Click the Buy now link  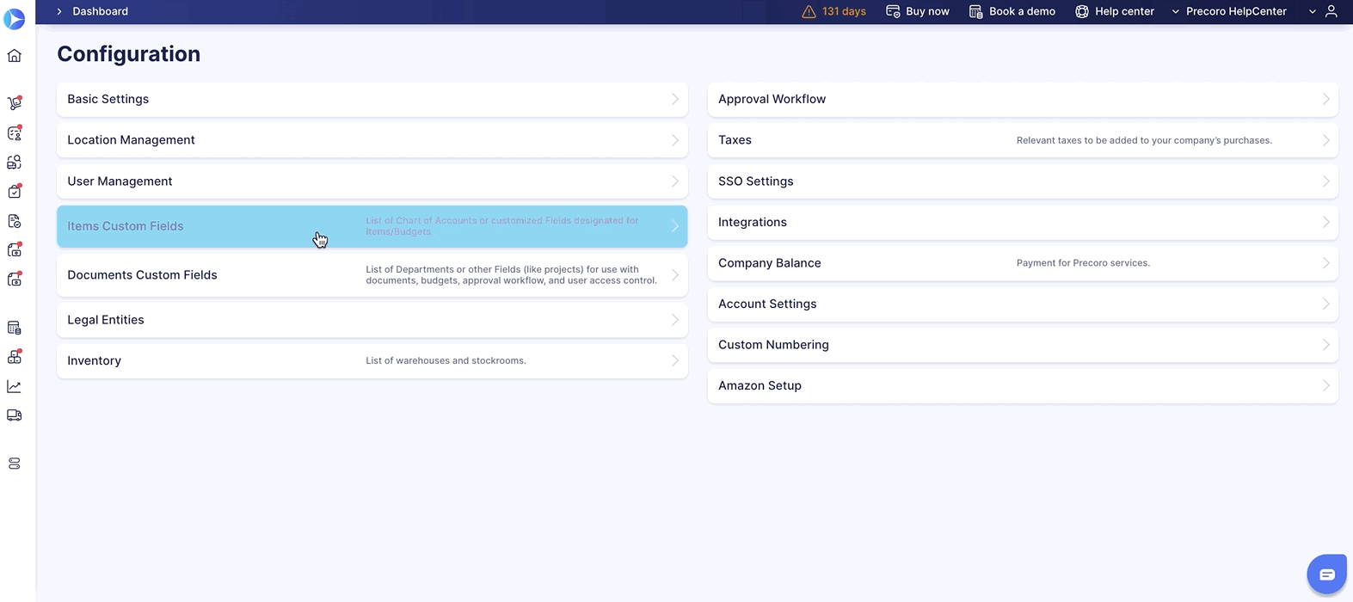pos(918,11)
